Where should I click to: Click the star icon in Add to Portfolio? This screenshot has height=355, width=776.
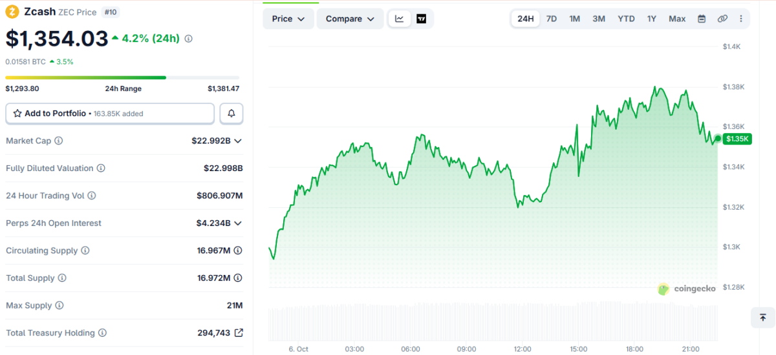click(x=17, y=113)
